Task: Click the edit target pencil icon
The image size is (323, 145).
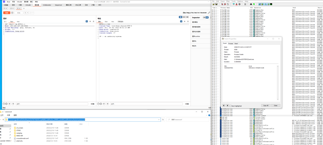Action: (209, 13)
